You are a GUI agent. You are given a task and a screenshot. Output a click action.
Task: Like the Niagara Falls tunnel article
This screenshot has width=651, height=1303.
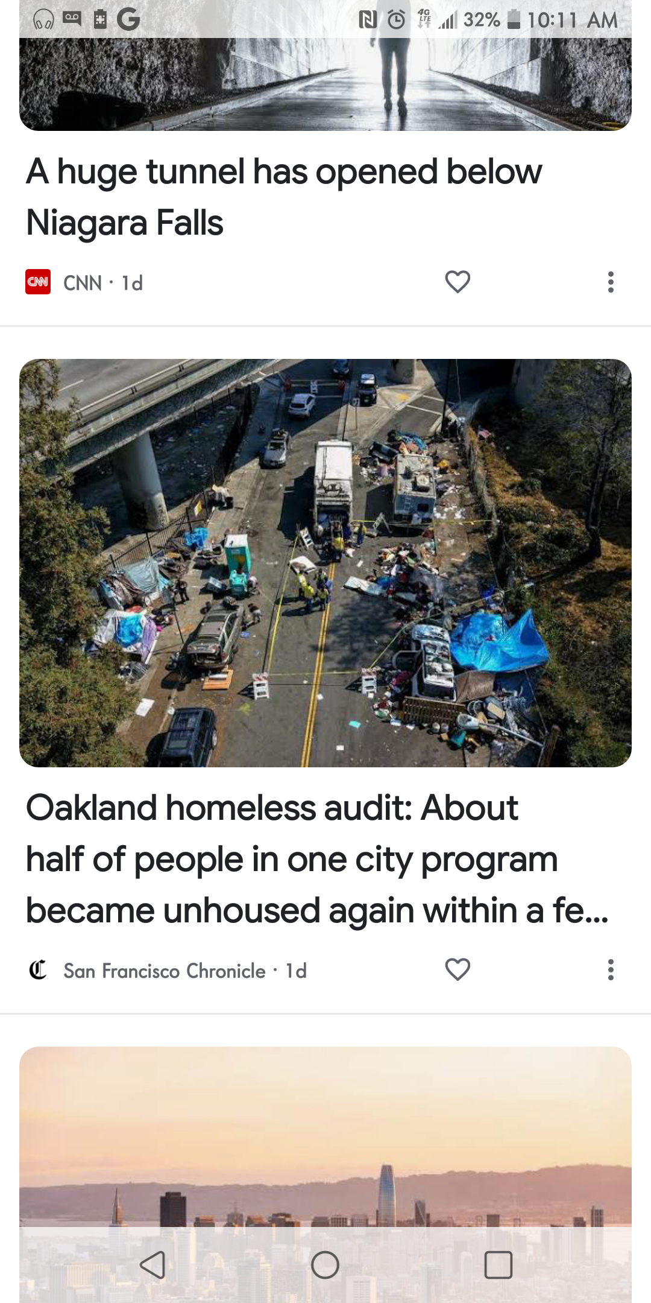pyautogui.click(x=458, y=282)
